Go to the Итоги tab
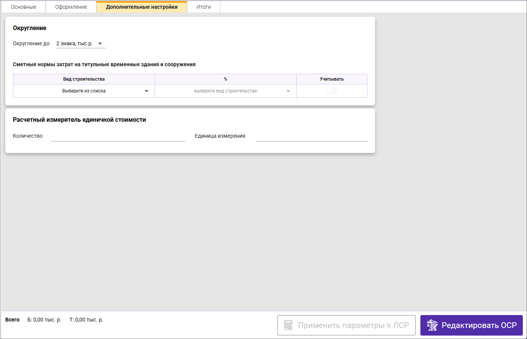The height and width of the screenshot is (339, 527). (x=203, y=7)
